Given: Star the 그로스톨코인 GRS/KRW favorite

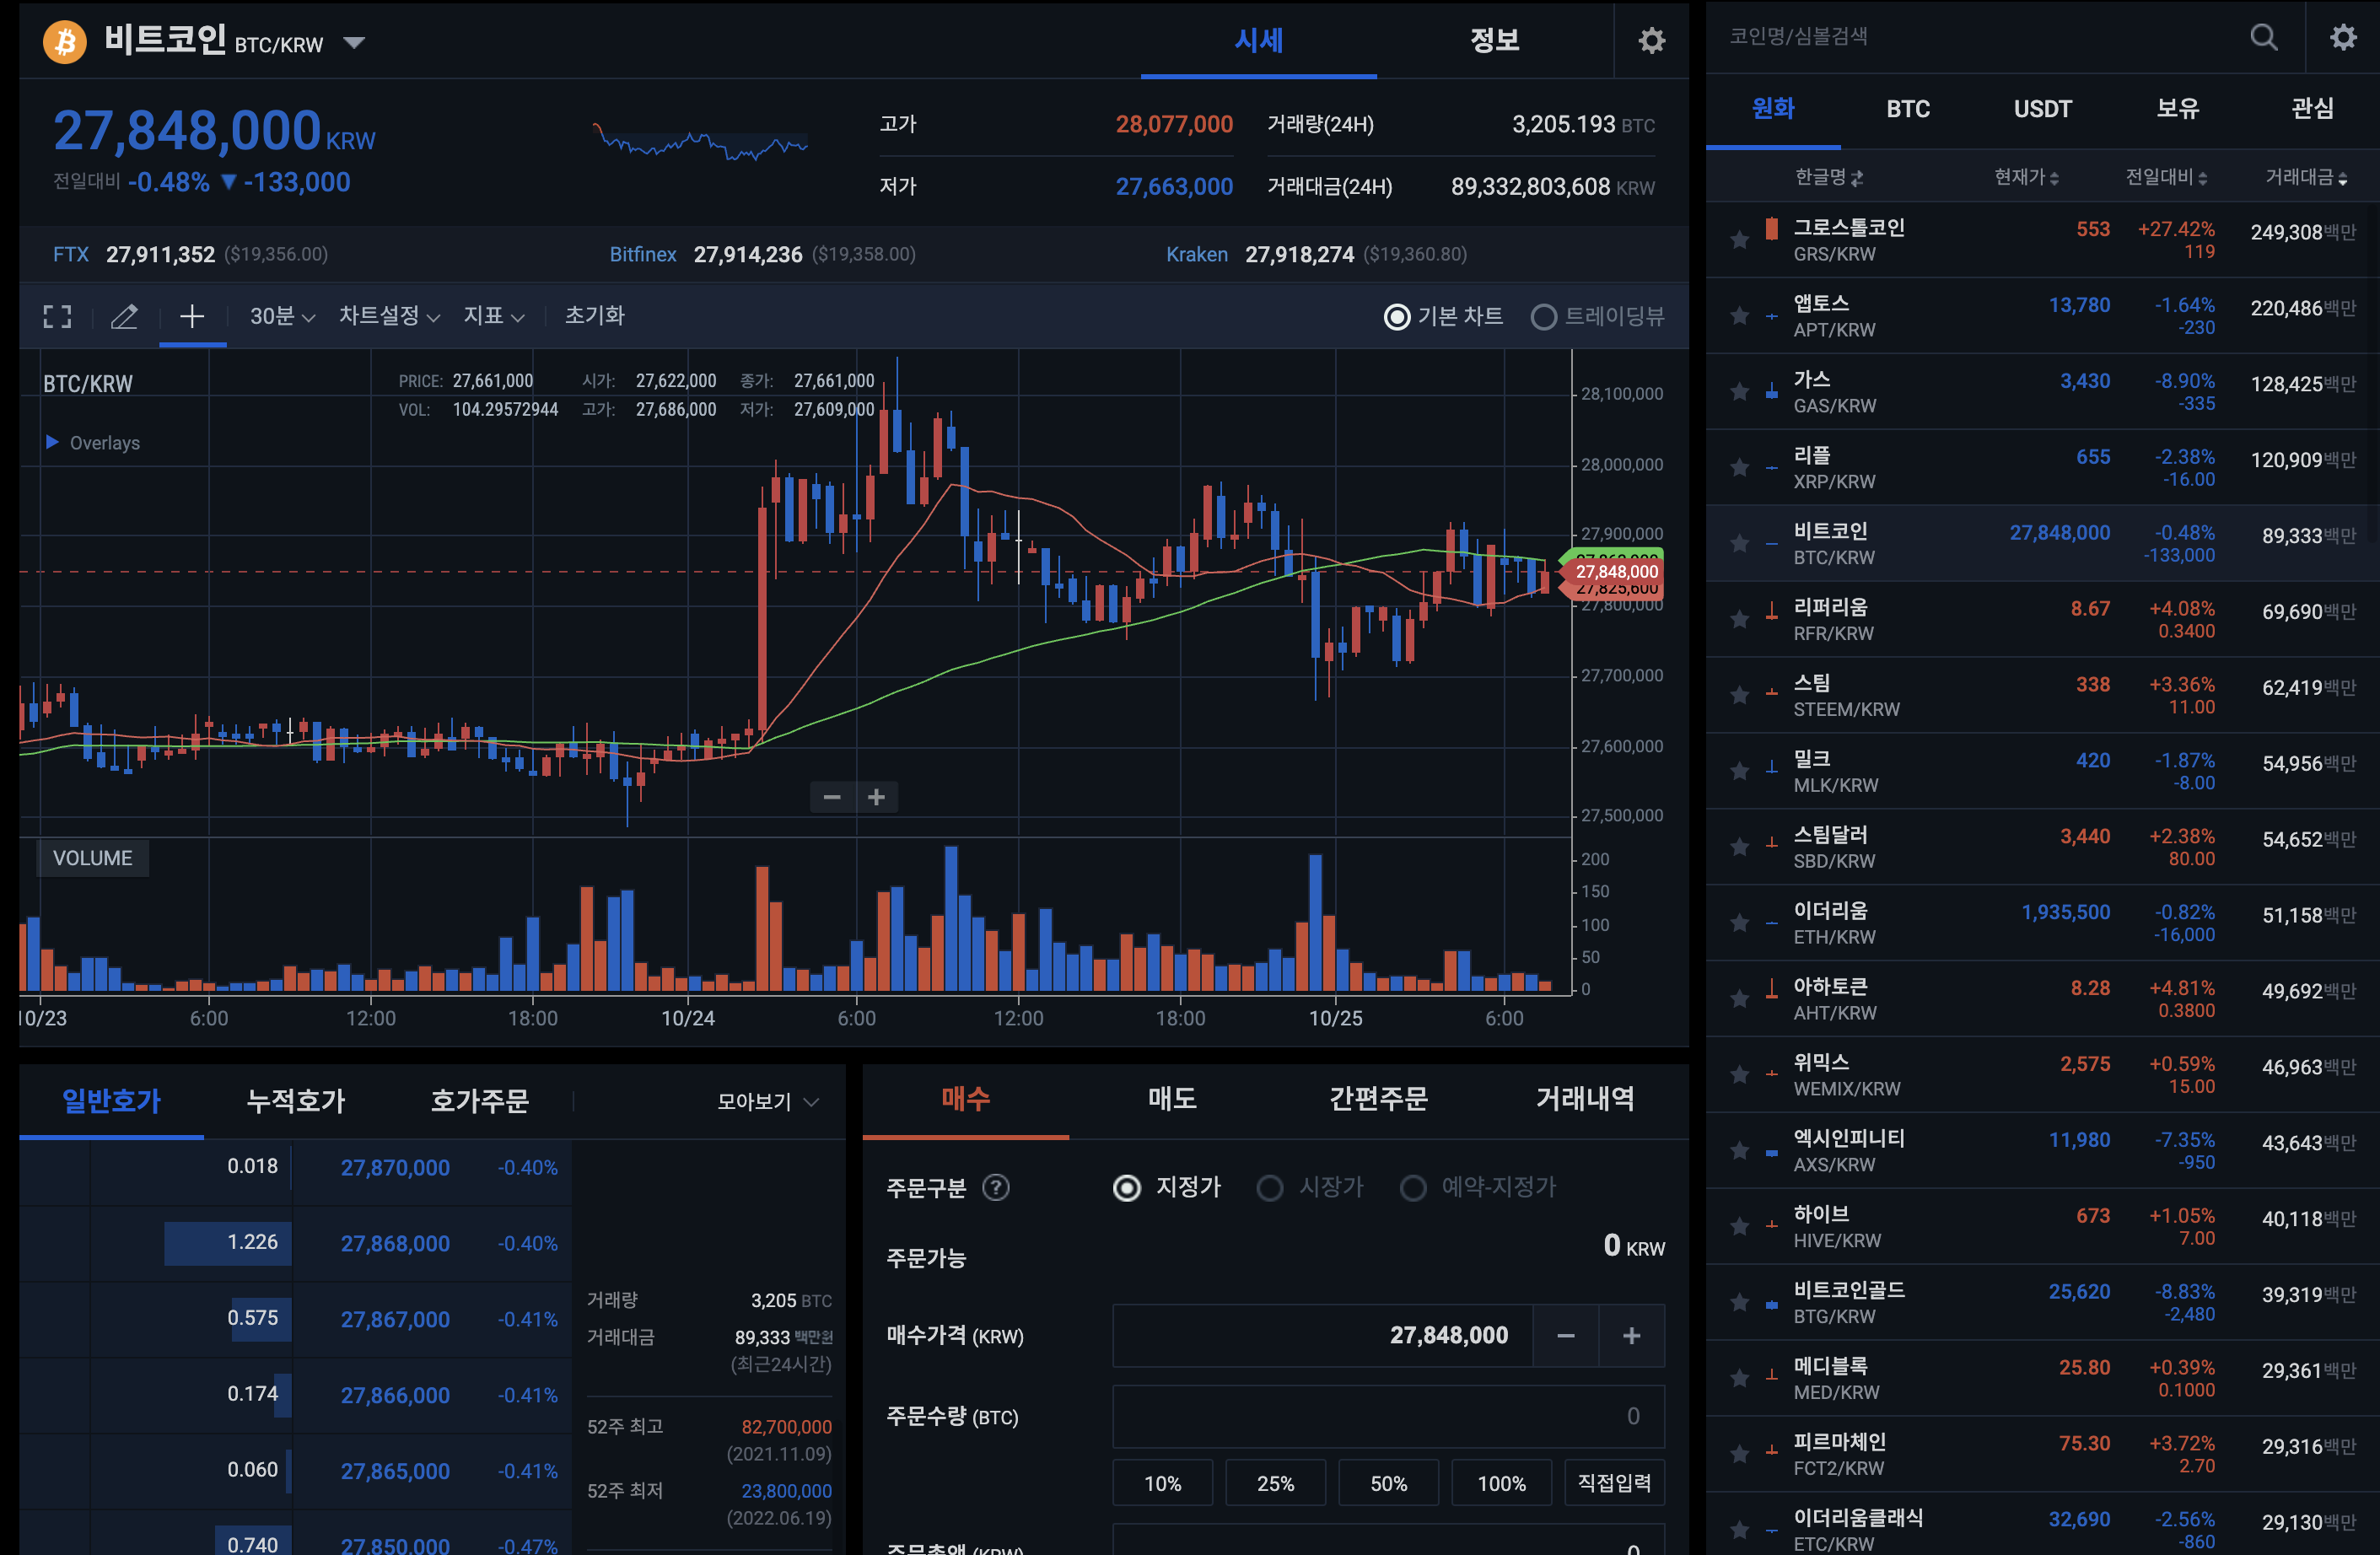Looking at the screenshot, I should coord(1740,240).
